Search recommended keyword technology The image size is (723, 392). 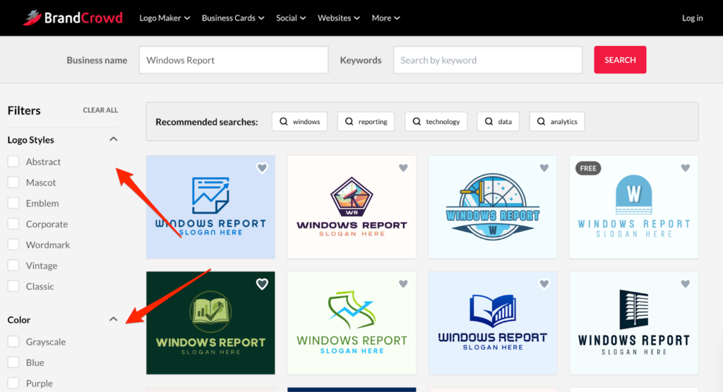436,121
